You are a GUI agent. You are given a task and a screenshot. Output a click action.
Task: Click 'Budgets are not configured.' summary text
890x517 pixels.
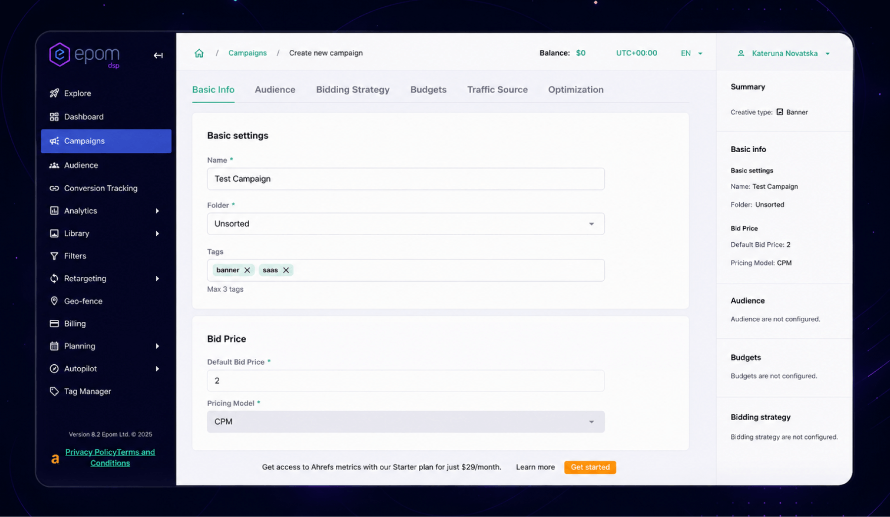(774, 376)
